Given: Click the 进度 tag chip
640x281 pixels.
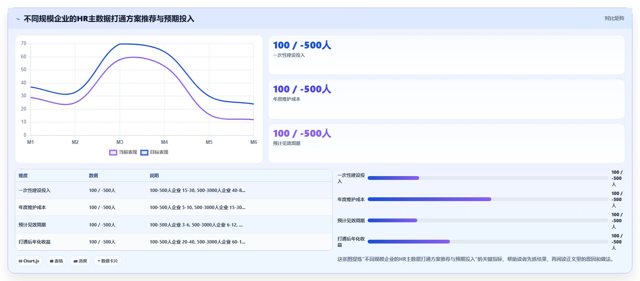Looking at the screenshot, I should click(80, 261).
